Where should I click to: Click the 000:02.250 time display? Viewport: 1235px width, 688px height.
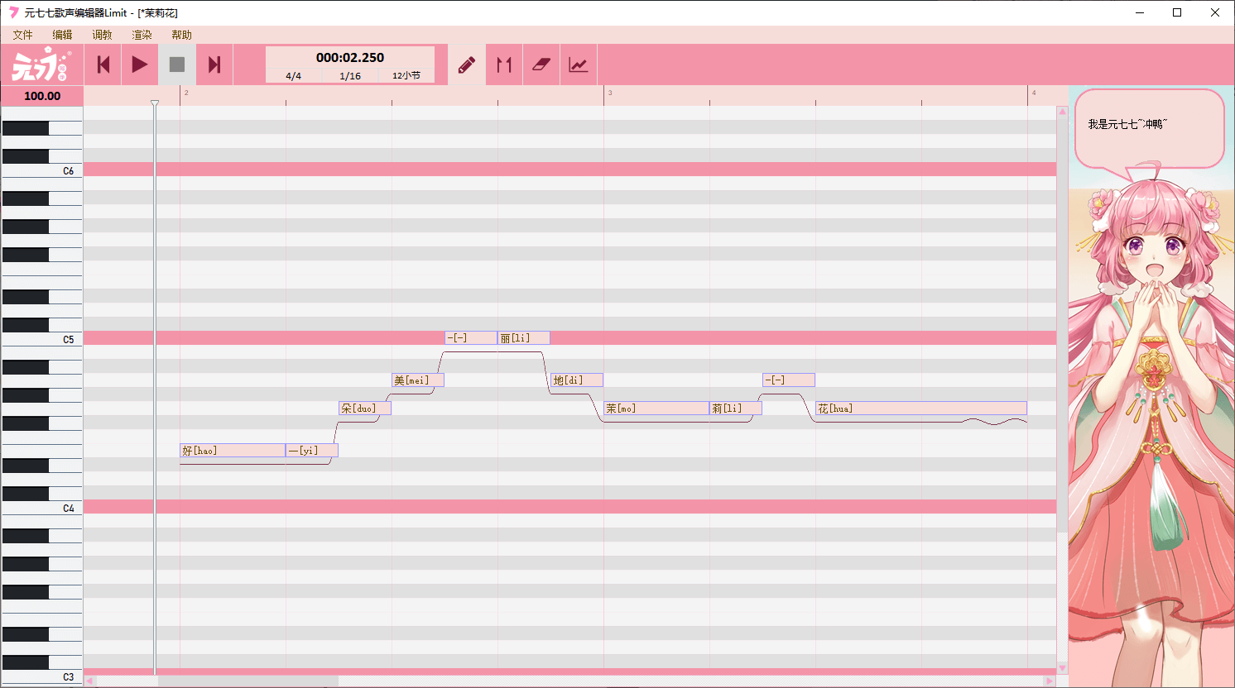(x=350, y=57)
